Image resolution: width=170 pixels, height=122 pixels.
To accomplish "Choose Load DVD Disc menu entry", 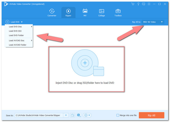I will tap(19, 27).
